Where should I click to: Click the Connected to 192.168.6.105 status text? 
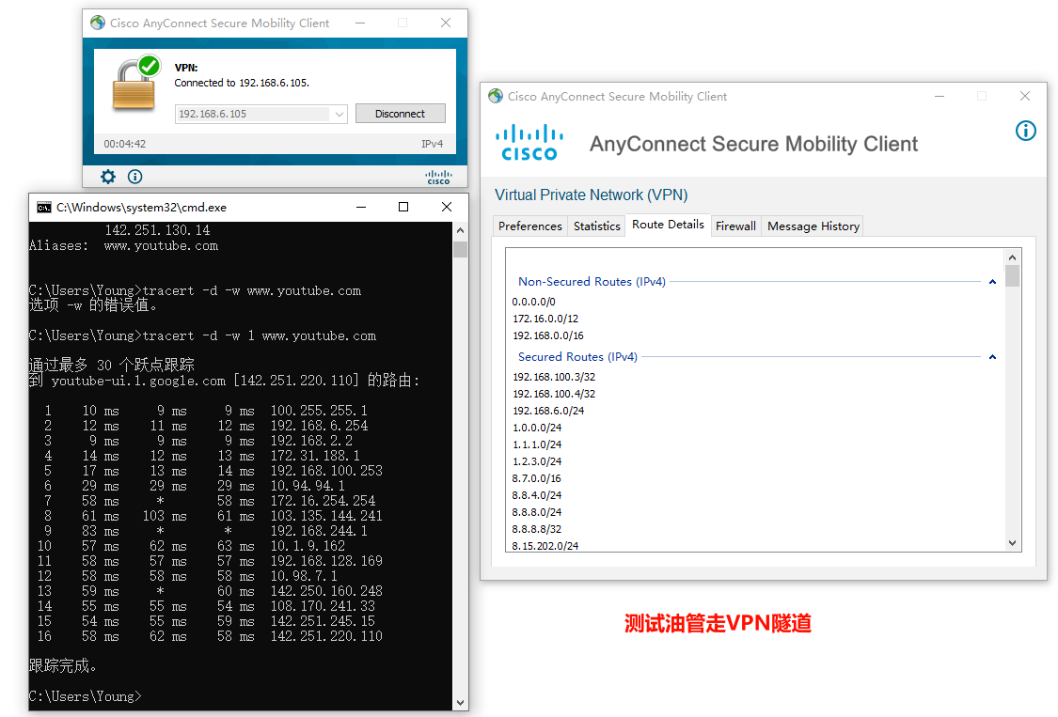242,83
